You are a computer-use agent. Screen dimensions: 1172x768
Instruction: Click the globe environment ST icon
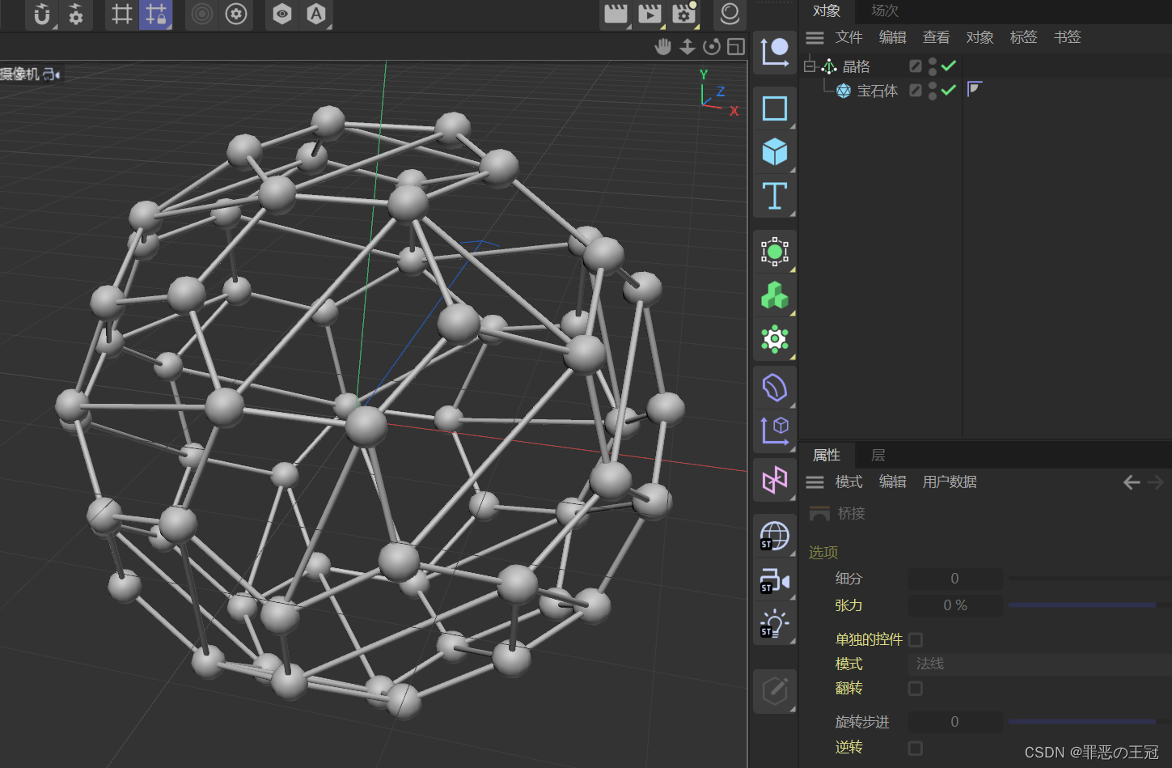click(775, 536)
